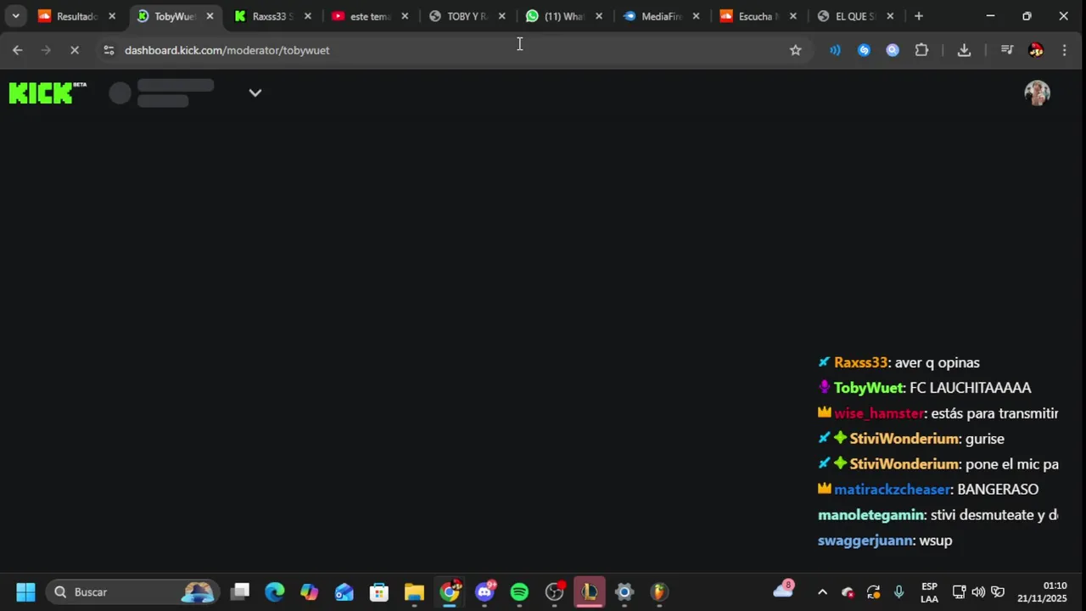
Task: Close the 'este tema' YouTube tab
Action: [x=405, y=16]
